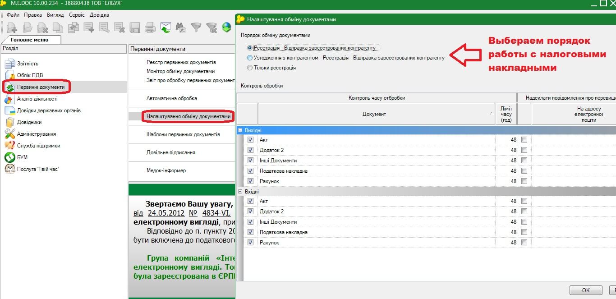Open the Вигляд menu
The width and height of the screenshot is (616, 299).
pos(55,15)
